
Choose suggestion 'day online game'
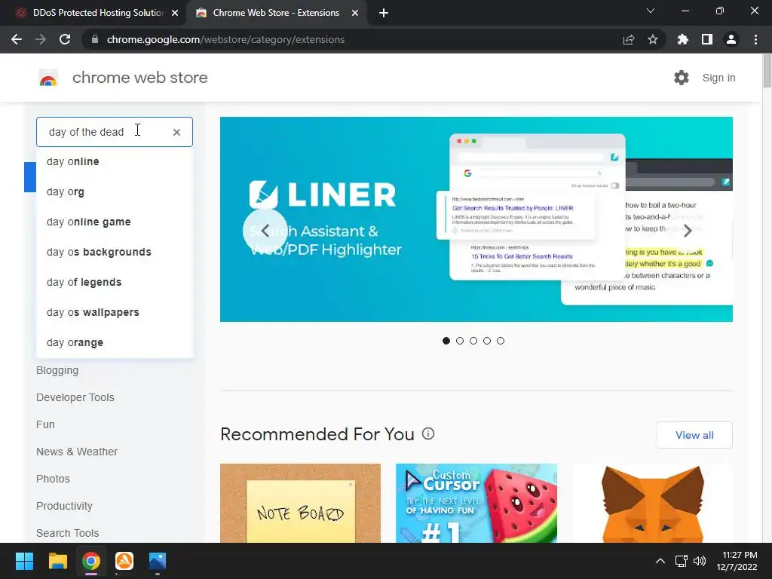[x=115, y=222]
